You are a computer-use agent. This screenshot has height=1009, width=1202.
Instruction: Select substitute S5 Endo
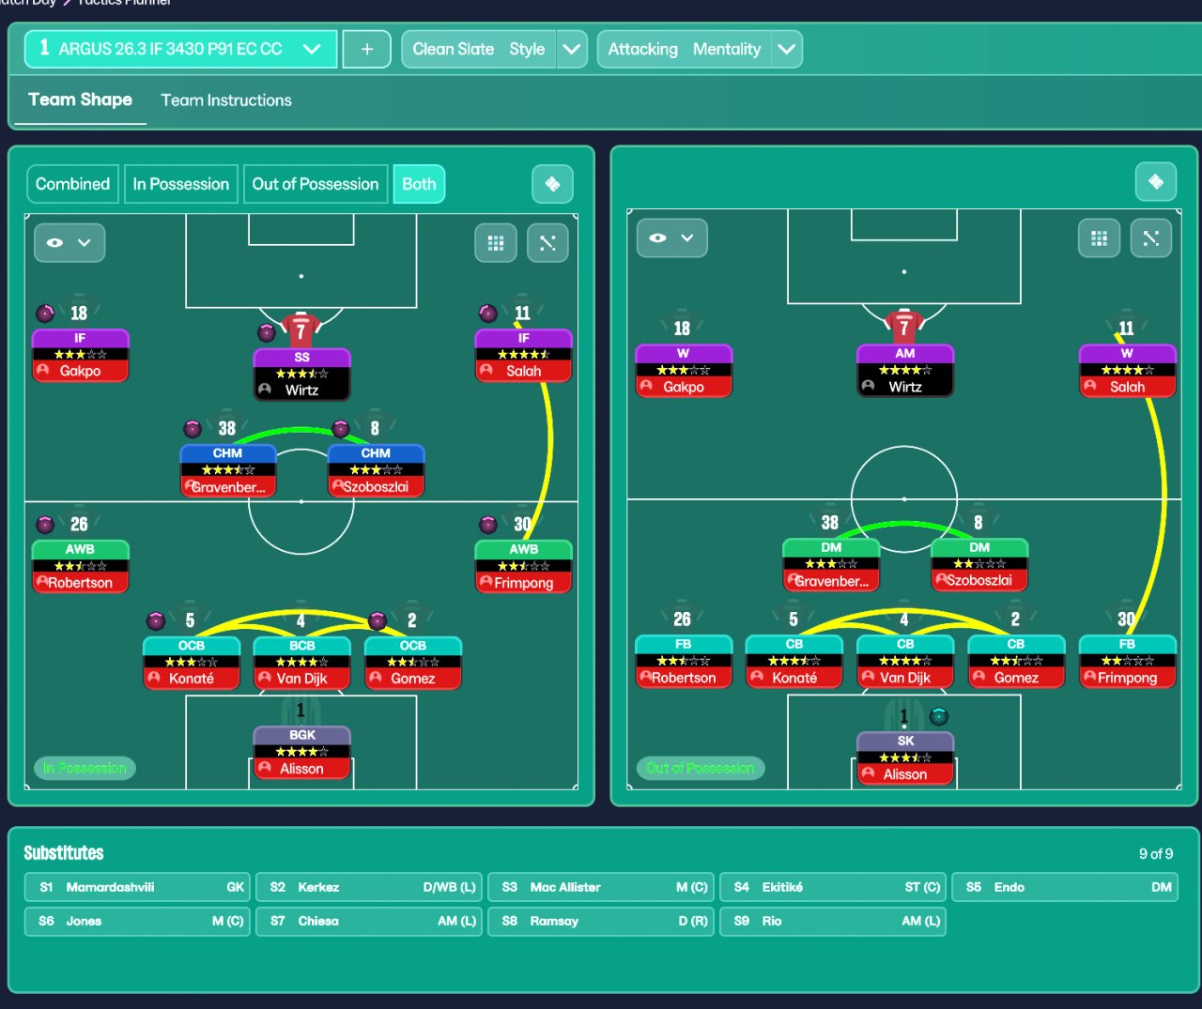pos(1065,887)
